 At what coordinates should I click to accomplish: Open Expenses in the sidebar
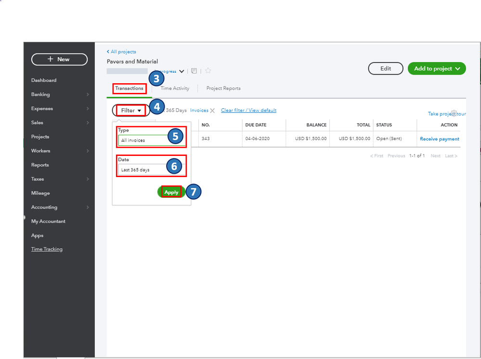[42, 109]
